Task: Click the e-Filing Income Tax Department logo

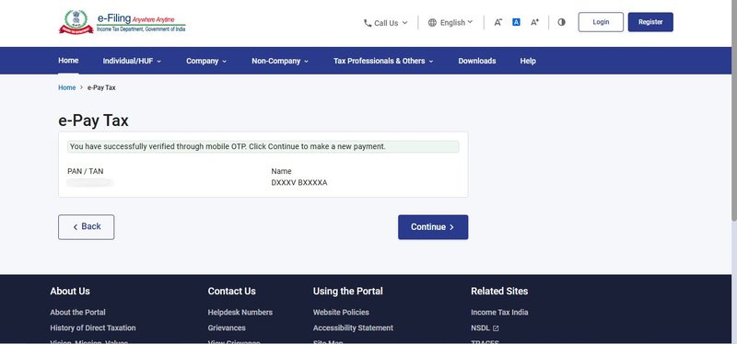Action: 123,22
